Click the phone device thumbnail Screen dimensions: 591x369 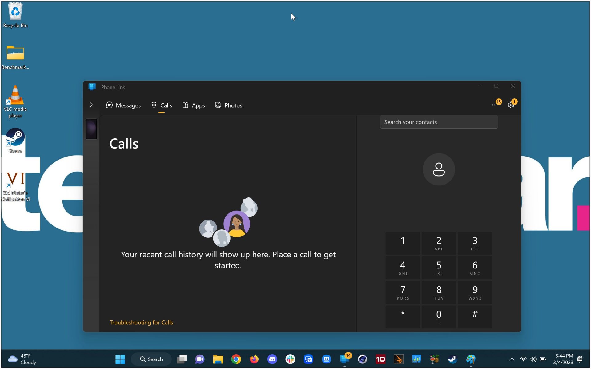91,129
